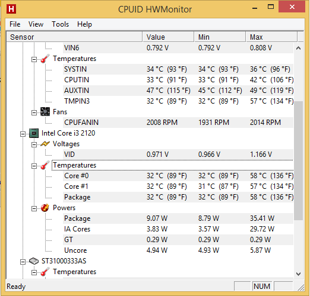
Task: Close the HWMonitor window
Action: click(x=292, y=7)
